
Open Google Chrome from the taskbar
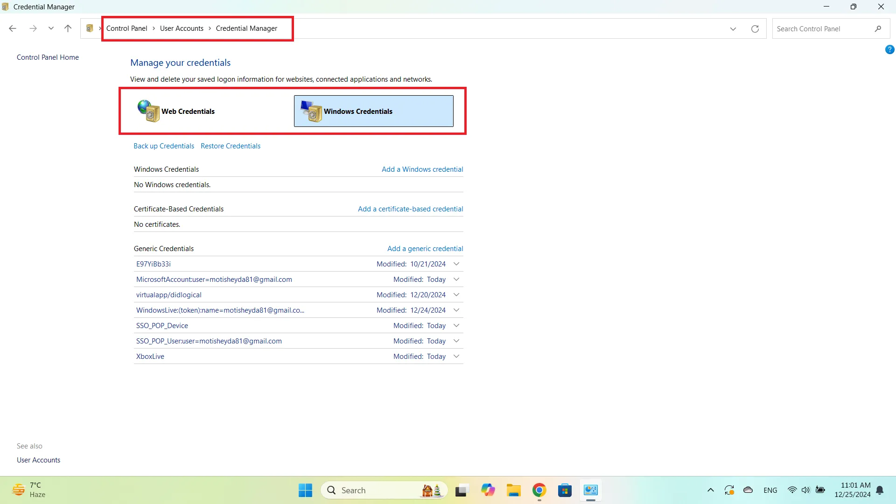(x=539, y=490)
